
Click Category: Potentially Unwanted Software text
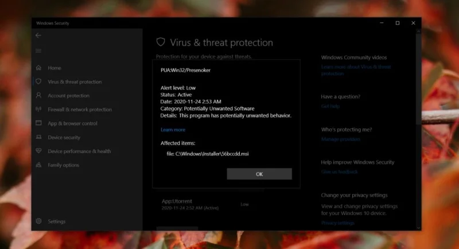(207, 108)
